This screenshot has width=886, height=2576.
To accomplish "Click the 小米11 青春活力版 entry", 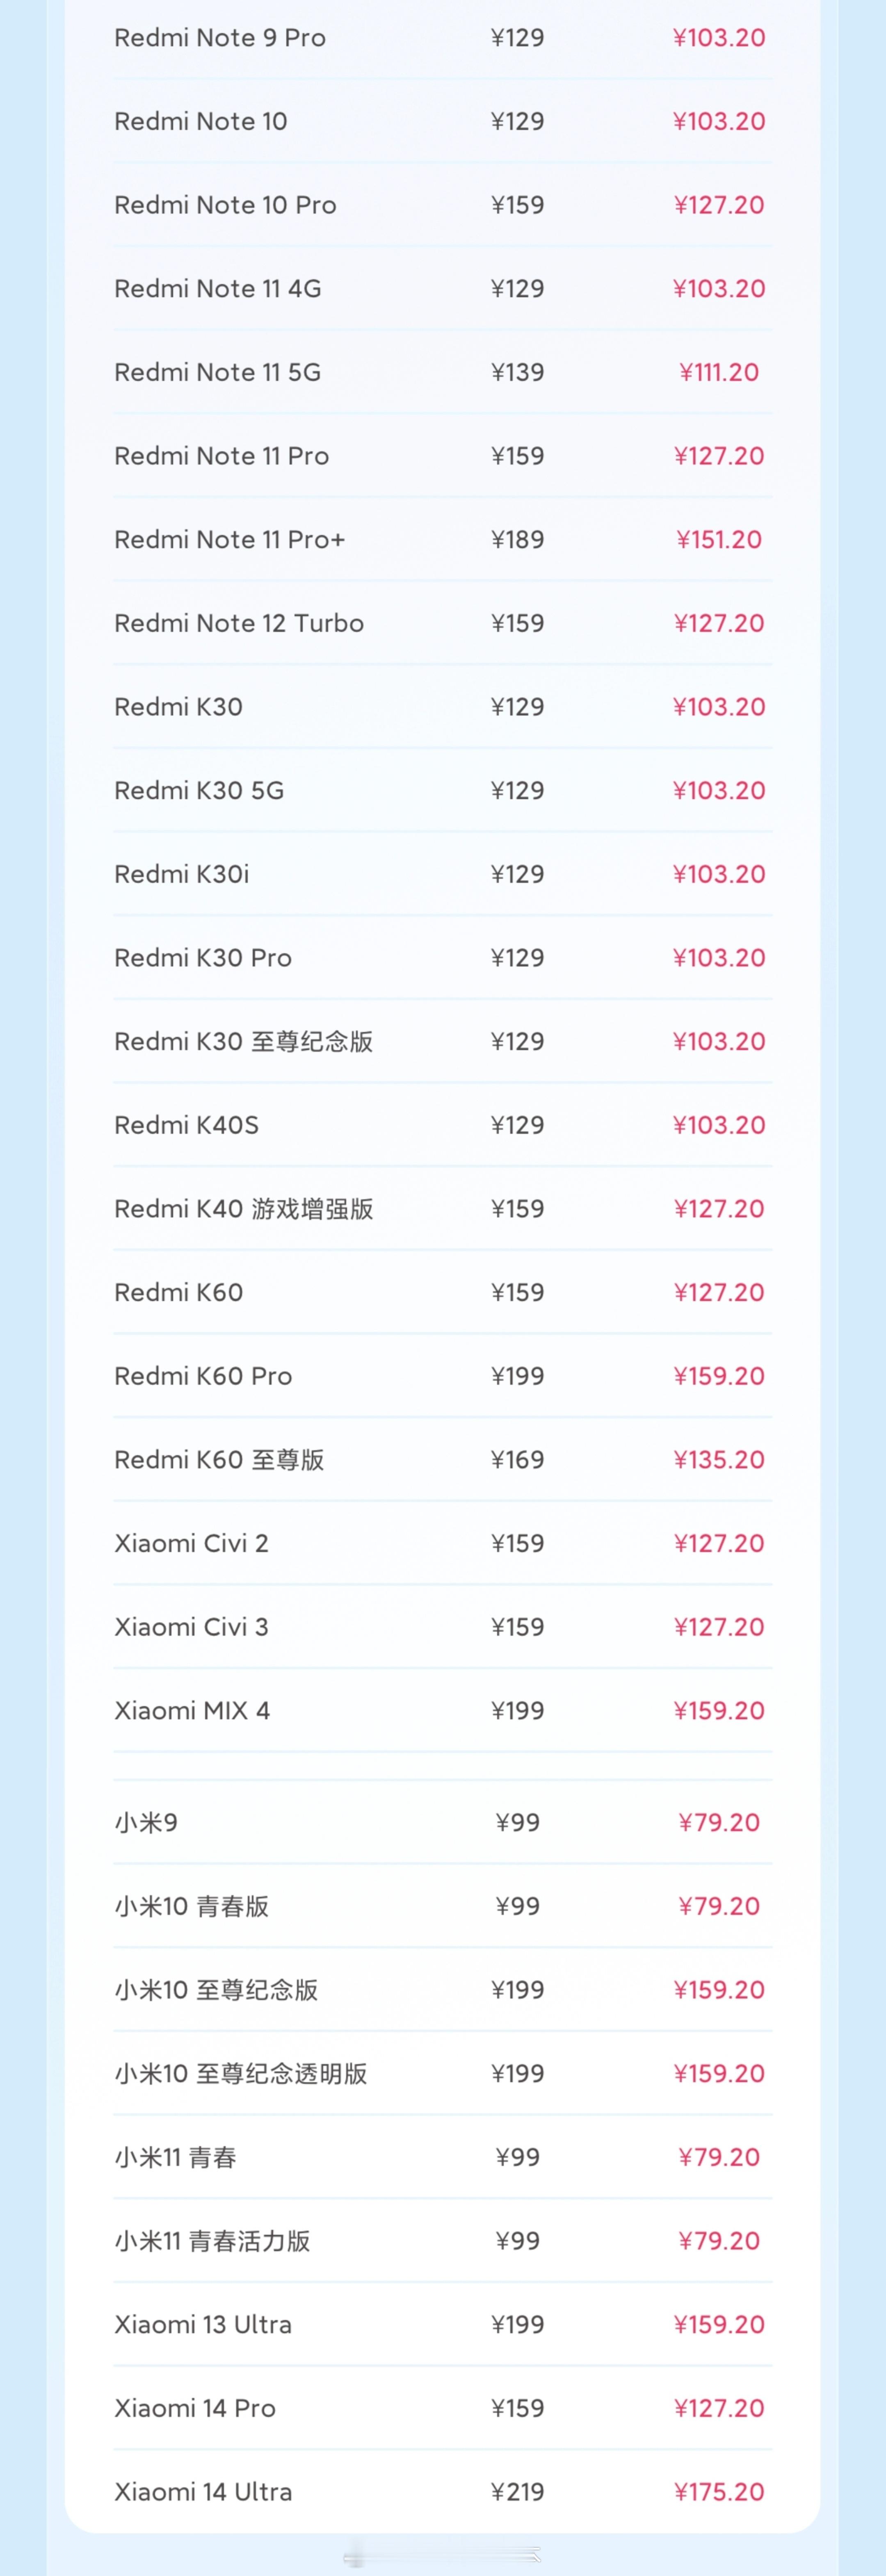I will click(442, 2241).
